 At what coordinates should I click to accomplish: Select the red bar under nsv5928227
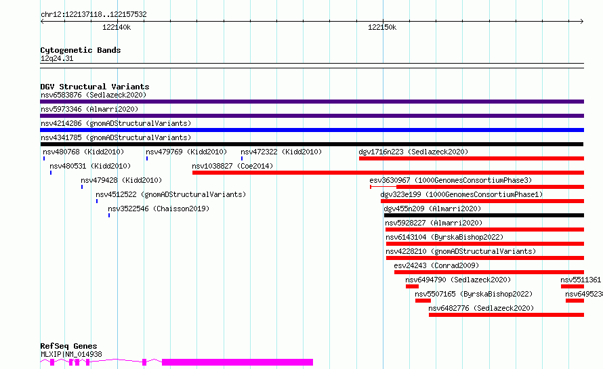(x=484, y=230)
